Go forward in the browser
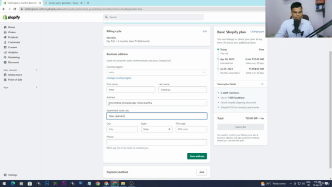The width and height of the screenshot is (332, 187). [x=9, y=9]
